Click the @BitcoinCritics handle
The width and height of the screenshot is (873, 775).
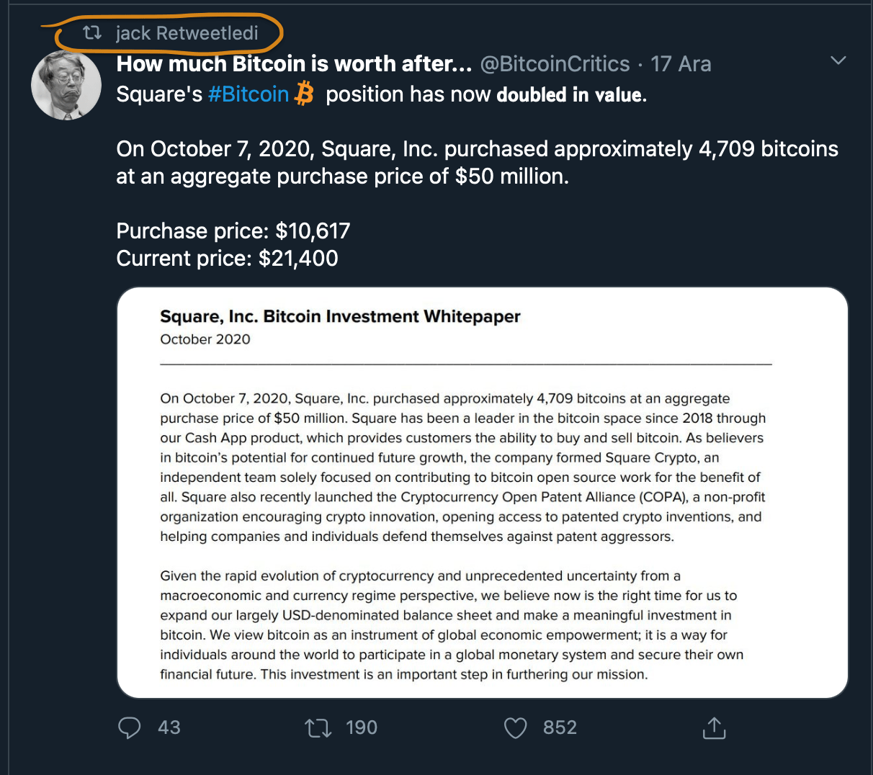555,64
